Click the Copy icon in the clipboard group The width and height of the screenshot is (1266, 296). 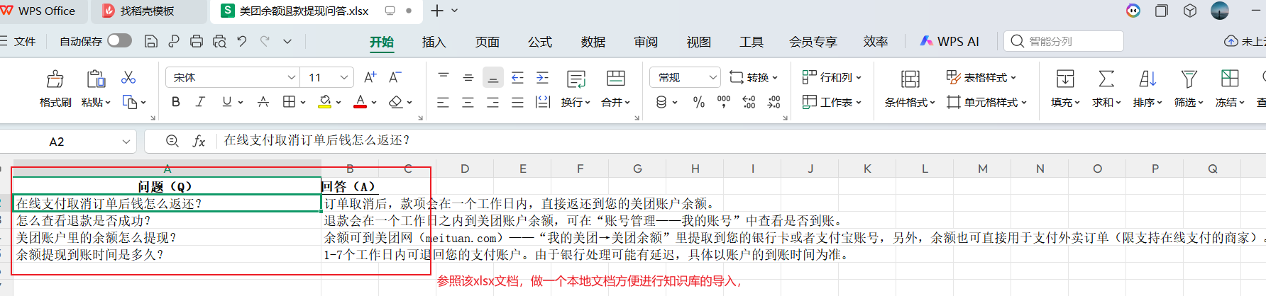click(x=130, y=102)
